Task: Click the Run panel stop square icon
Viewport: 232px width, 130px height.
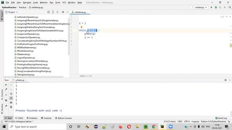Action: pyautogui.click(x=6, y=95)
